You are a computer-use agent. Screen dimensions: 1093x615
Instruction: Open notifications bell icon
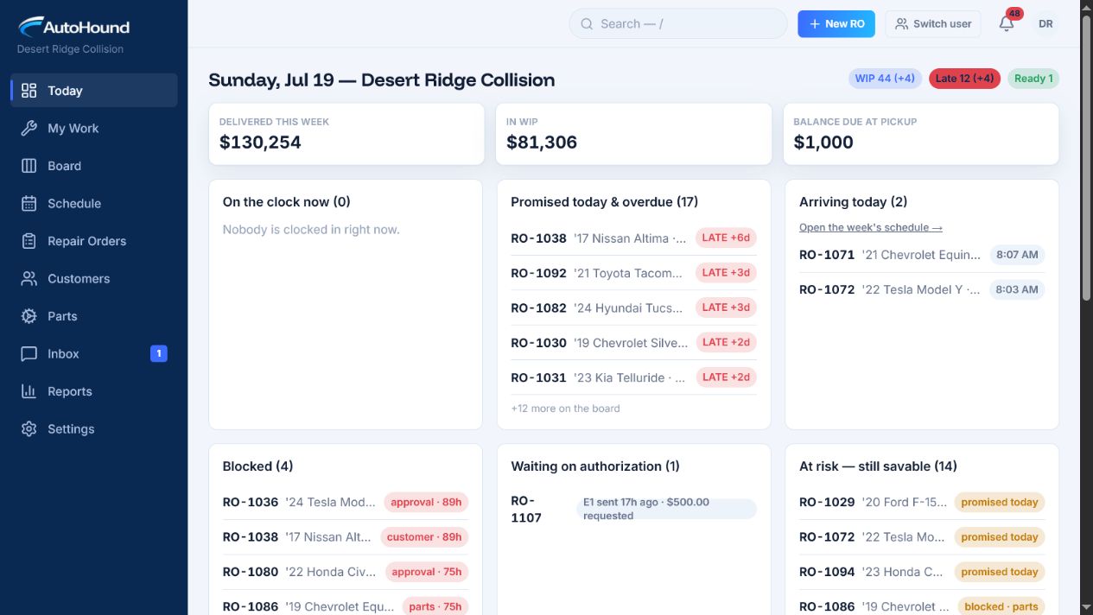point(1007,24)
